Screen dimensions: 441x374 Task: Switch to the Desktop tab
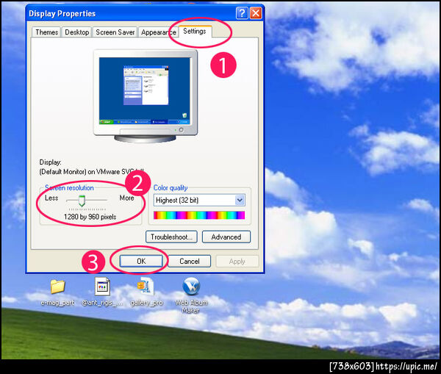(x=76, y=32)
